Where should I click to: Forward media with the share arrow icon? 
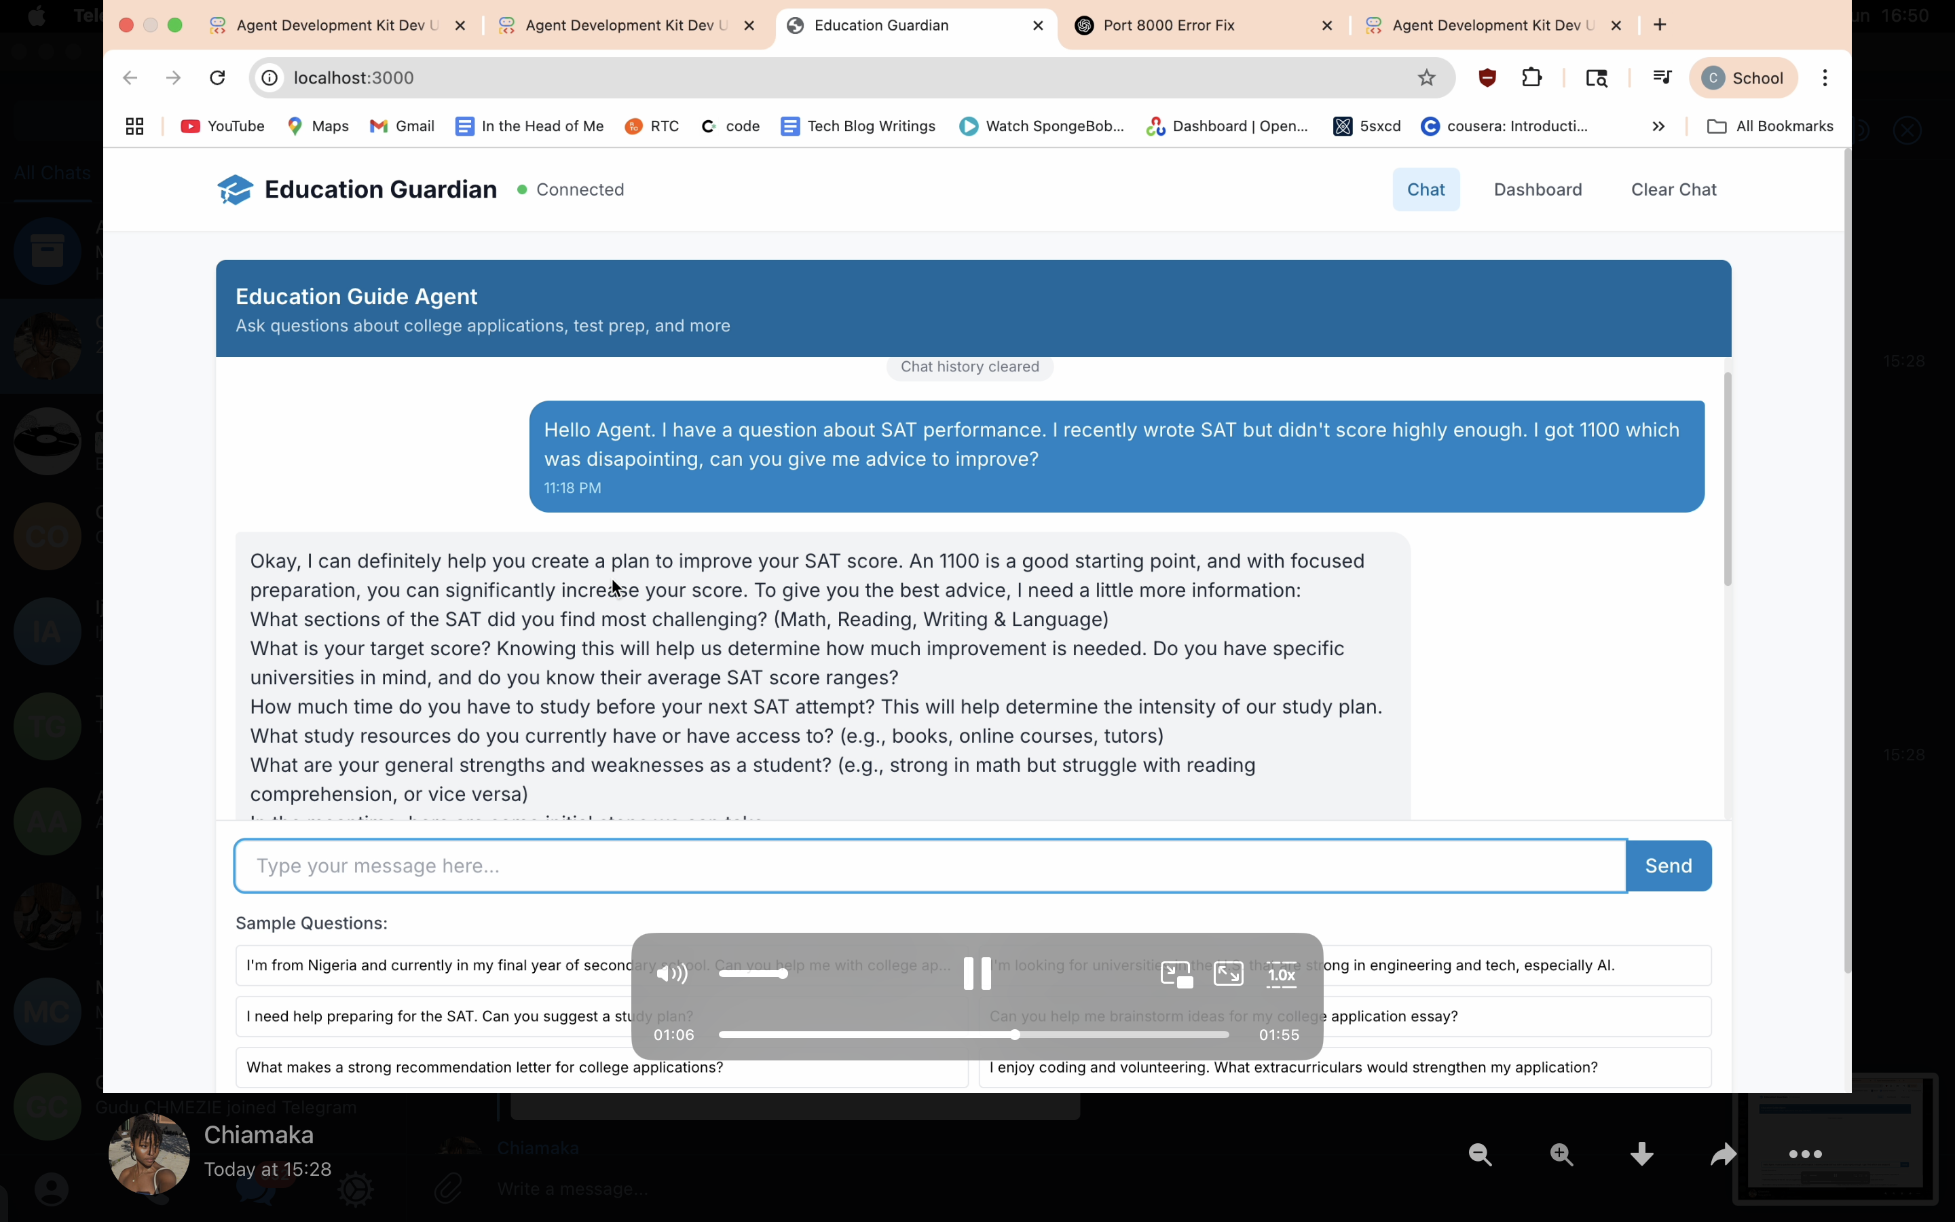coord(1723,1154)
